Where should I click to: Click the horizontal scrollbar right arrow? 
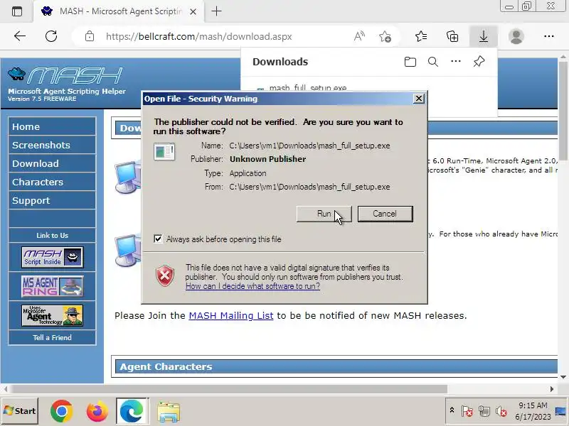[552, 389]
